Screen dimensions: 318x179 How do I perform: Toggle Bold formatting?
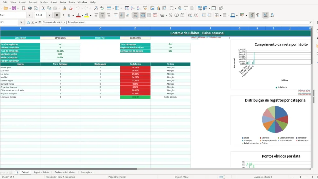57,15
